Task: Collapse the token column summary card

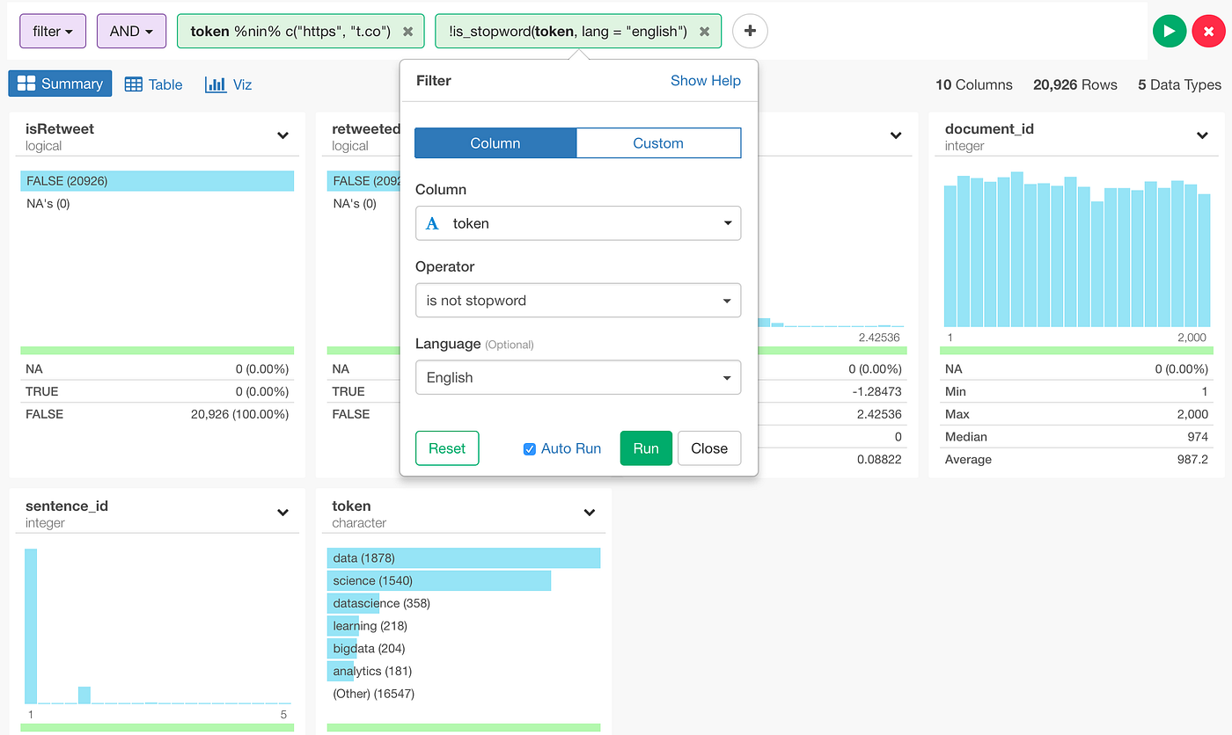Action: click(x=589, y=511)
